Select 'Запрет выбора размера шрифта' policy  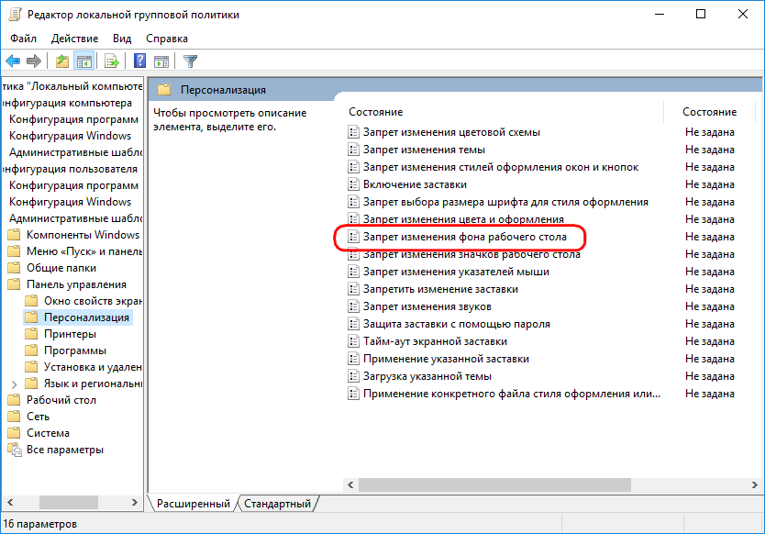tap(506, 202)
